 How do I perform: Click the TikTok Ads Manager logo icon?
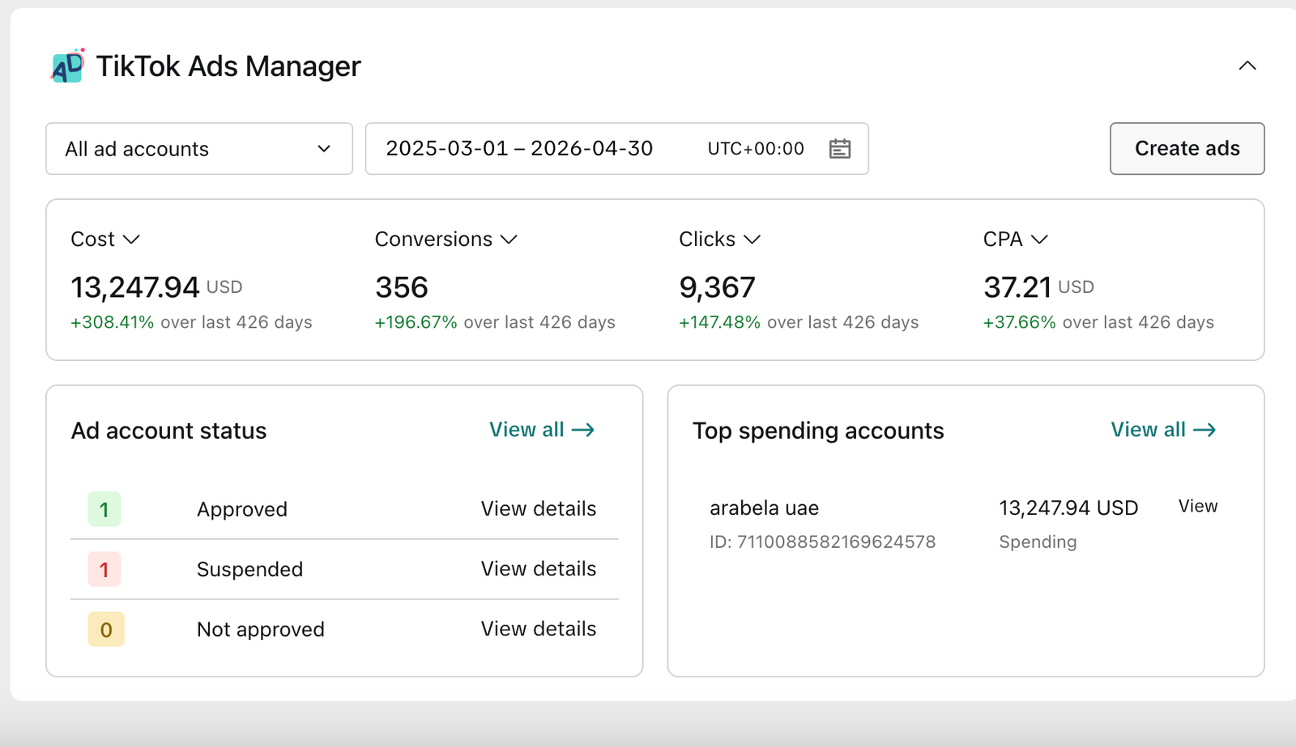[68, 66]
